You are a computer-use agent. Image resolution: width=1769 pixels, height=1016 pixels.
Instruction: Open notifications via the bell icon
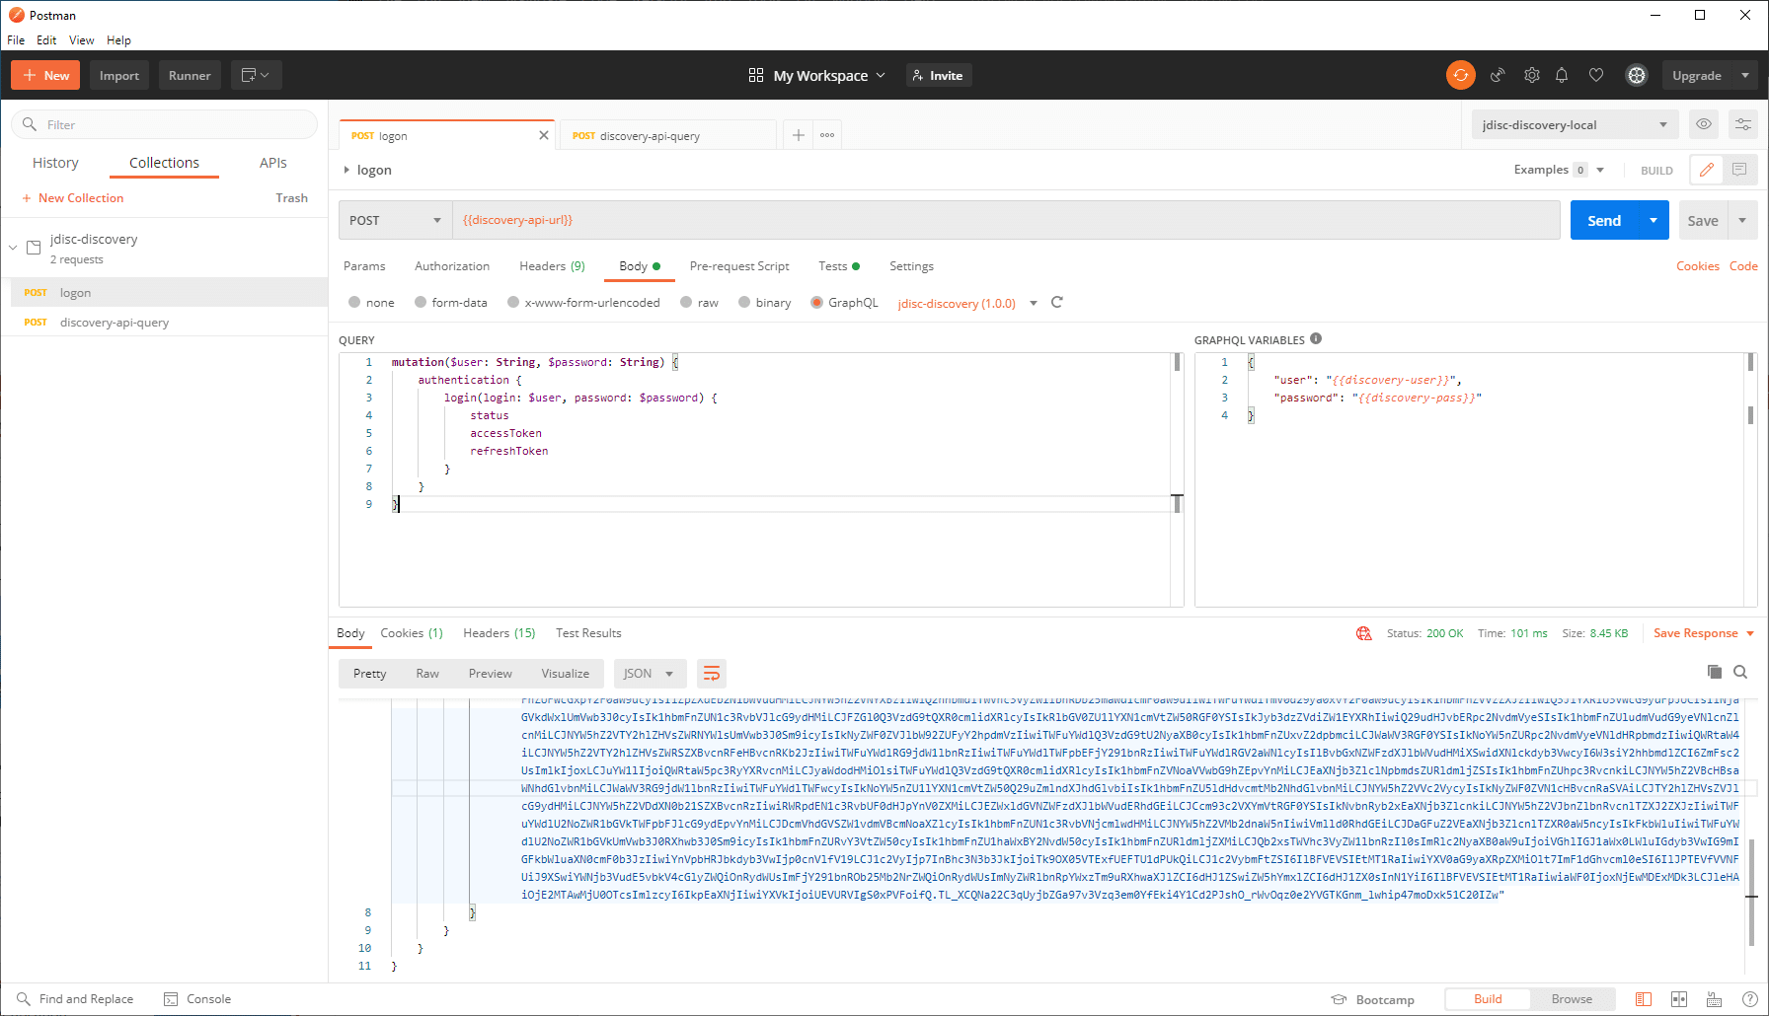[x=1562, y=75]
